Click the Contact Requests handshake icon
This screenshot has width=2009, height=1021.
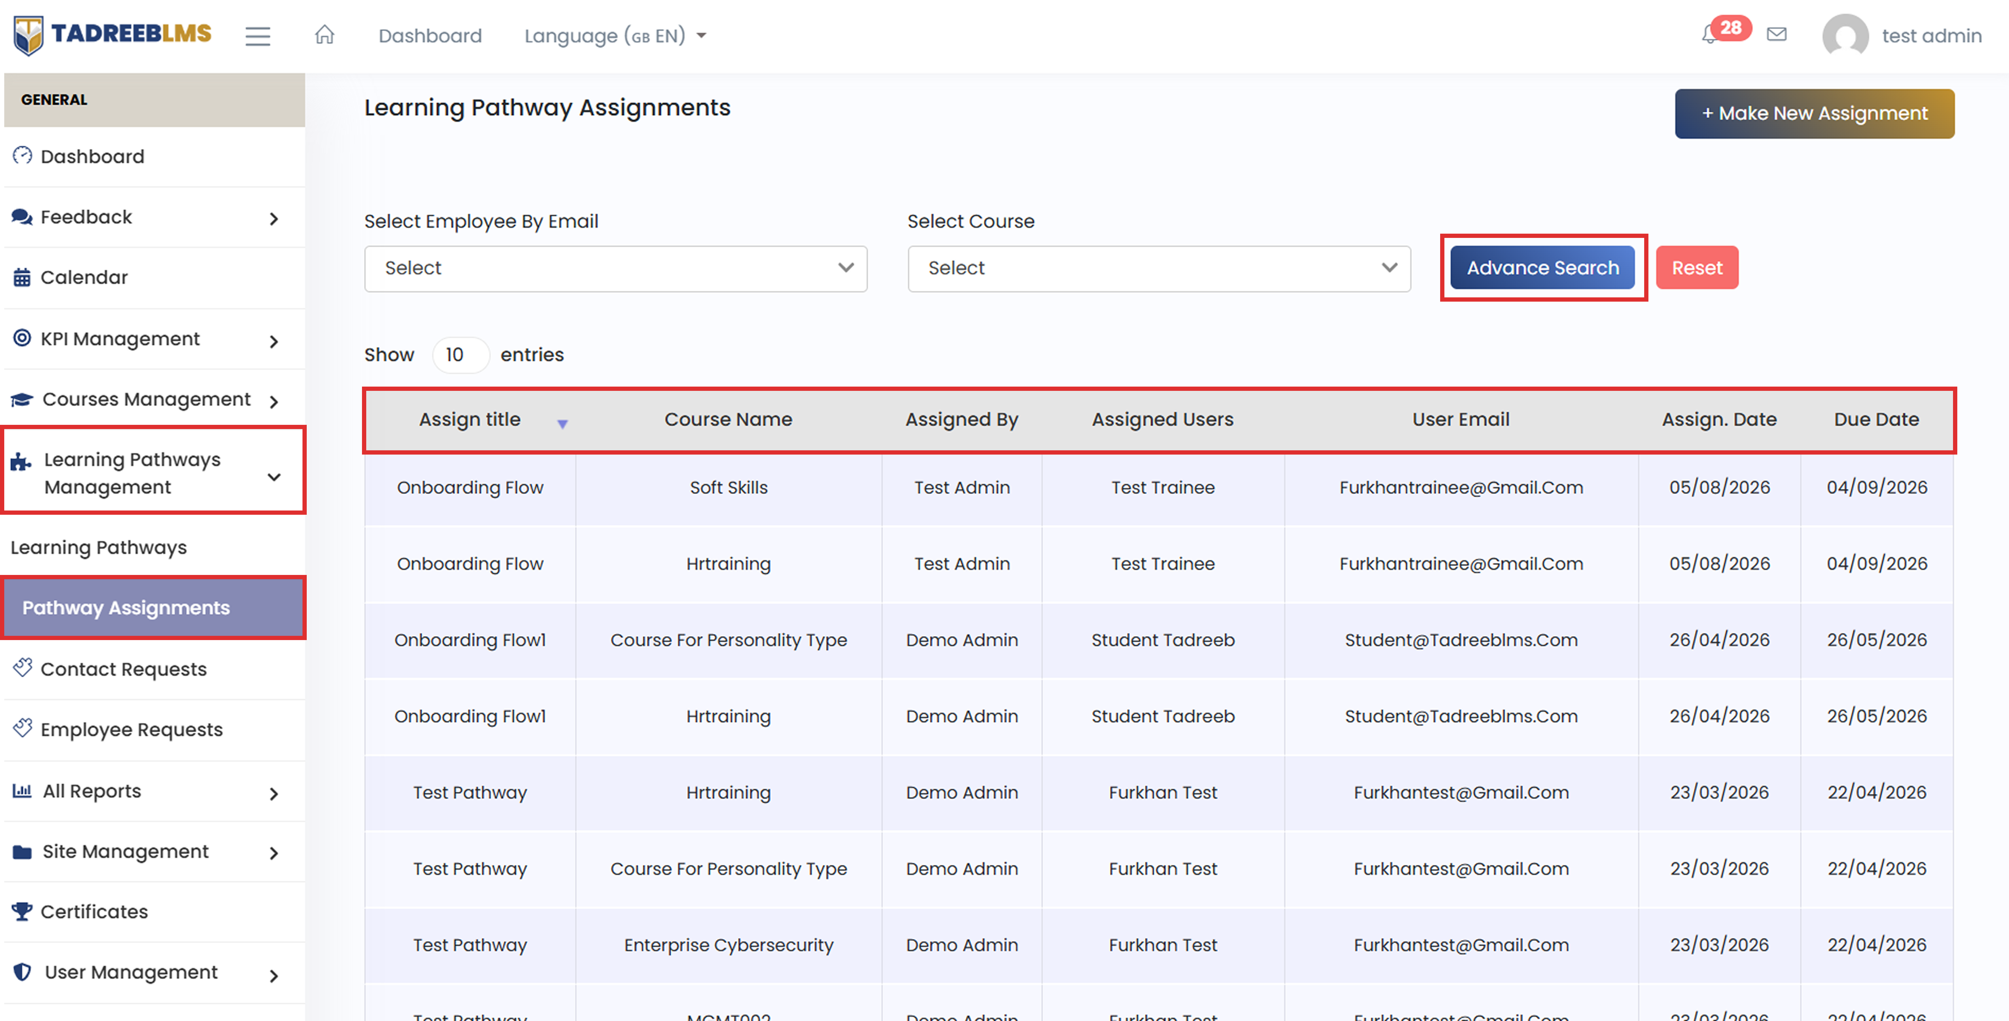point(23,667)
